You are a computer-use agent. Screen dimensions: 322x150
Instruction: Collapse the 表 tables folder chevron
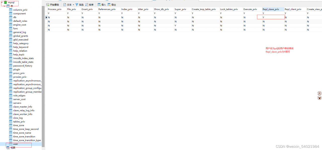(x=4, y=6)
